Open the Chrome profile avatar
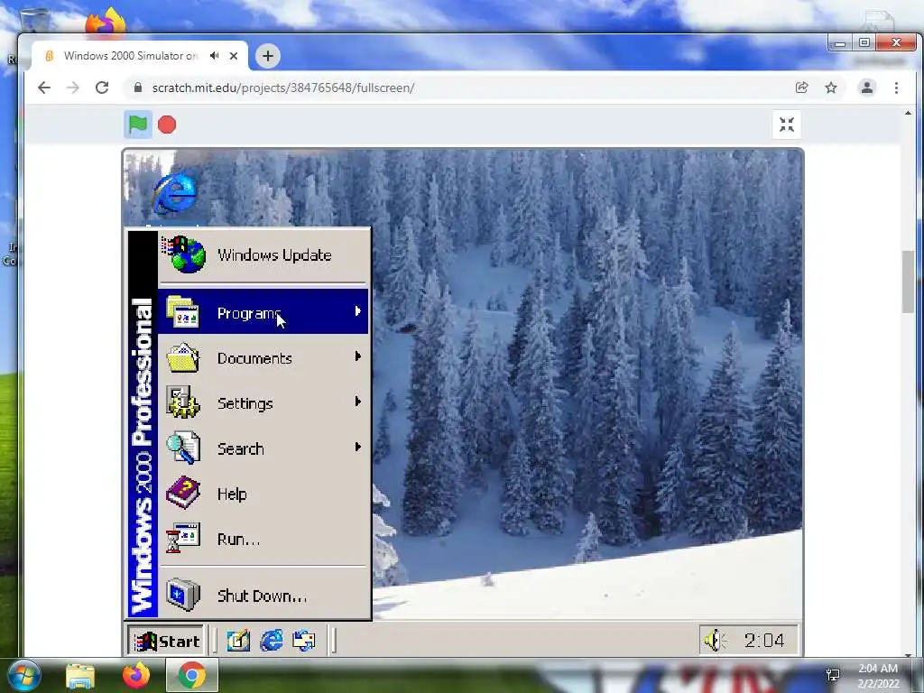Image resolution: width=924 pixels, height=693 pixels. pos(867,88)
